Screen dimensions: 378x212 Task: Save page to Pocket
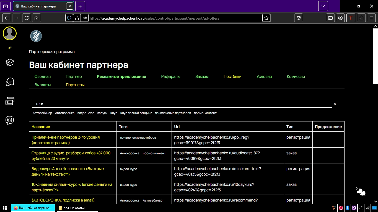(x=299, y=18)
